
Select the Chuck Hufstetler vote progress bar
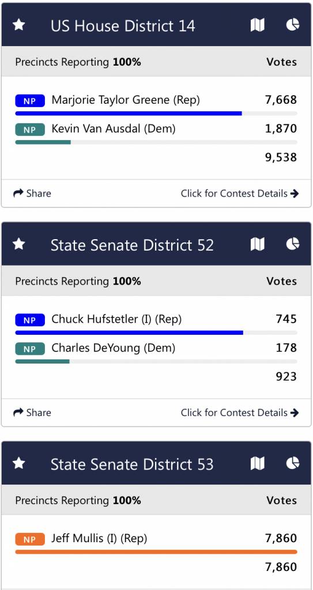pos(156,332)
